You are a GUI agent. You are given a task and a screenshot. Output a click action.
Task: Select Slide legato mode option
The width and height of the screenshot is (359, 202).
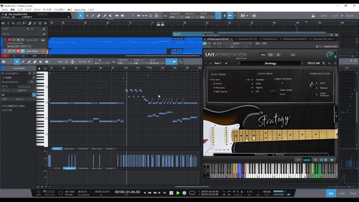[258, 84]
